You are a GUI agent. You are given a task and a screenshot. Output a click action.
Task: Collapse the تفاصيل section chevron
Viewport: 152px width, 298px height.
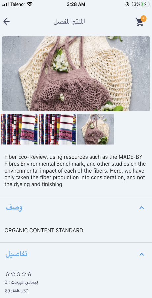[x=141, y=254]
